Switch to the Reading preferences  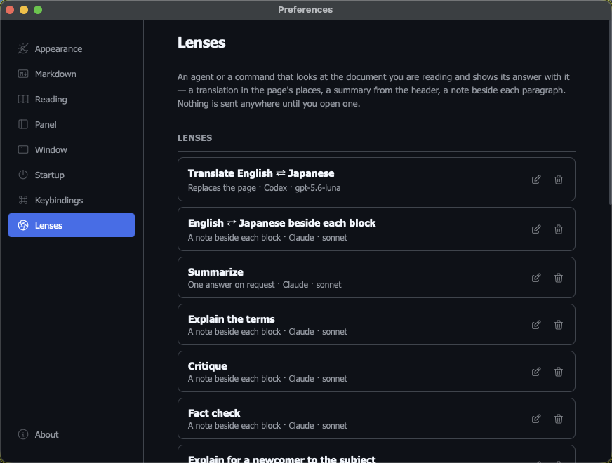click(x=72, y=99)
